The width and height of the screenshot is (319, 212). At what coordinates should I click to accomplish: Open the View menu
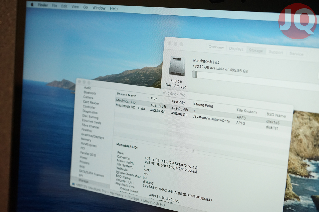click(75, 7)
